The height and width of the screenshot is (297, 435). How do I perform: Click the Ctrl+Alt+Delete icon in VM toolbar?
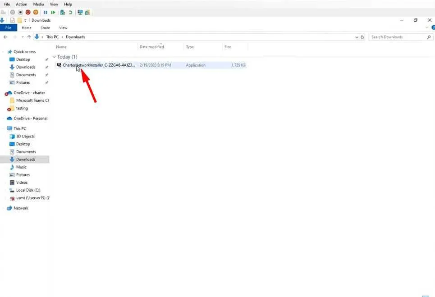pos(3,12)
